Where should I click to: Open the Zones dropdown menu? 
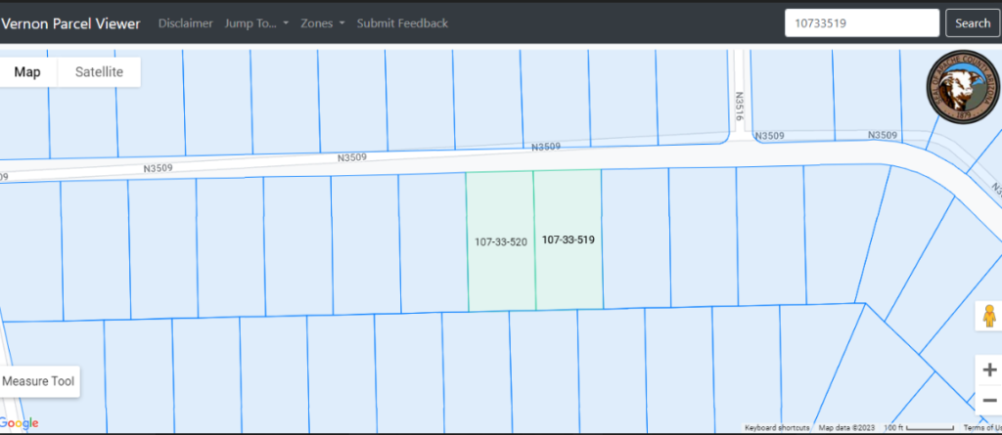coord(323,23)
